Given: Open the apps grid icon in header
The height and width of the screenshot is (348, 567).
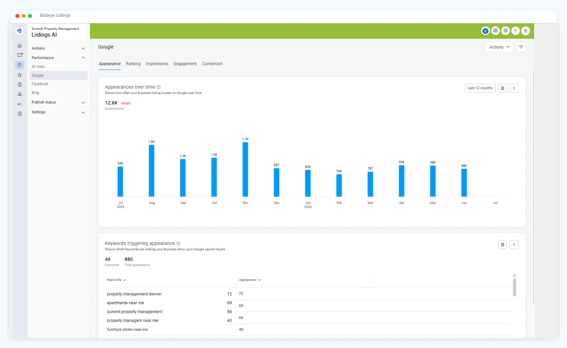Looking at the screenshot, I should [x=495, y=30].
